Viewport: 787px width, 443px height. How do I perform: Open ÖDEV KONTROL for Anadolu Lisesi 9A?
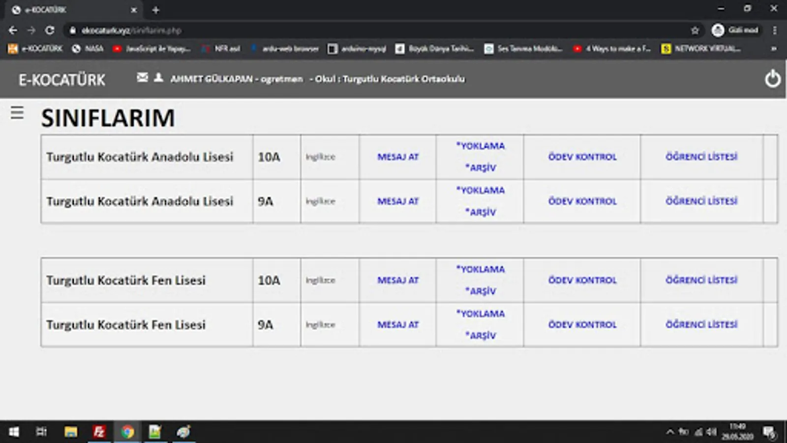(582, 201)
